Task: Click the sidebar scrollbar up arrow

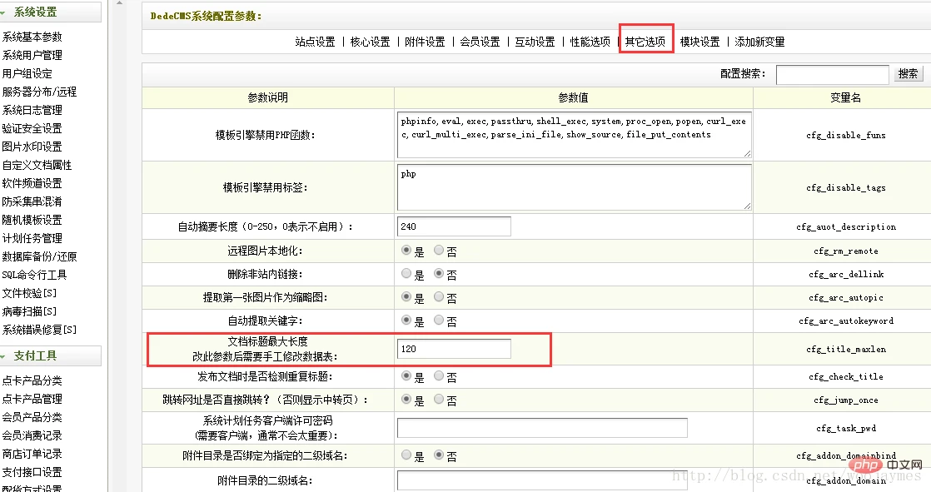Action: point(119,3)
